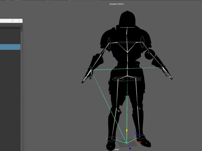Close the floating window
The image size is (202, 151).
point(19,21)
